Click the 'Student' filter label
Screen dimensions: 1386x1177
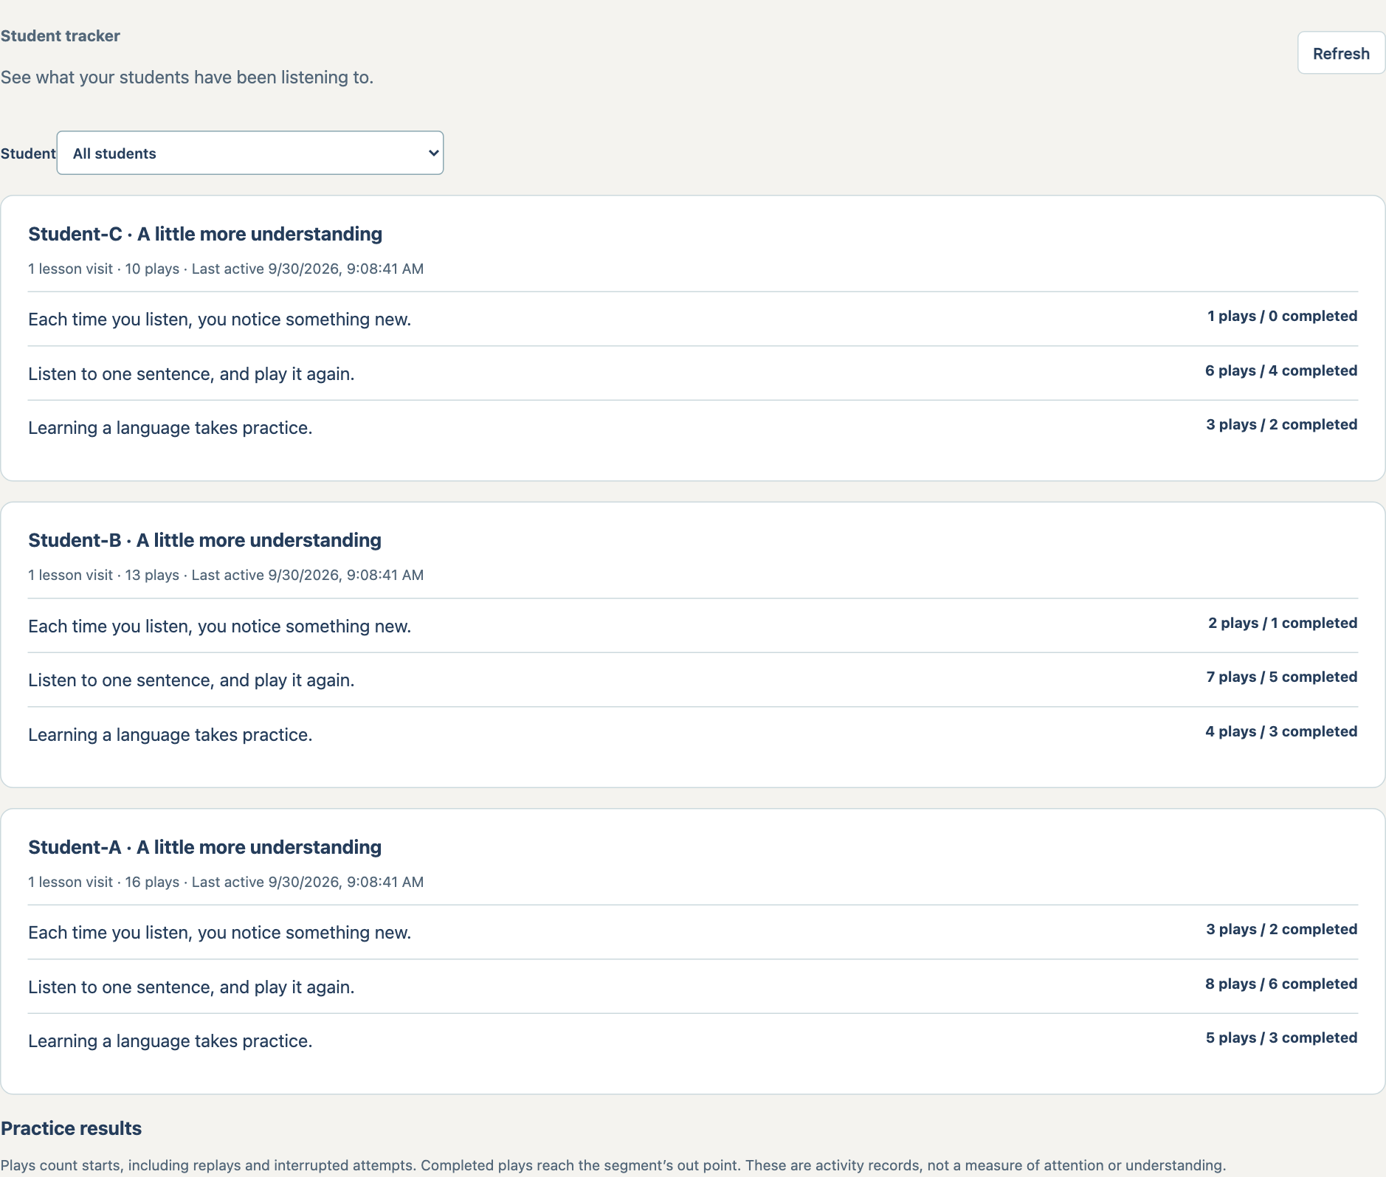pos(28,153)
